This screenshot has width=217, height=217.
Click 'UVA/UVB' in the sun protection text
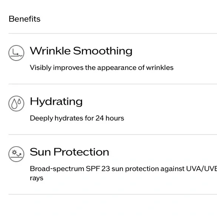[x=202, y=169]
